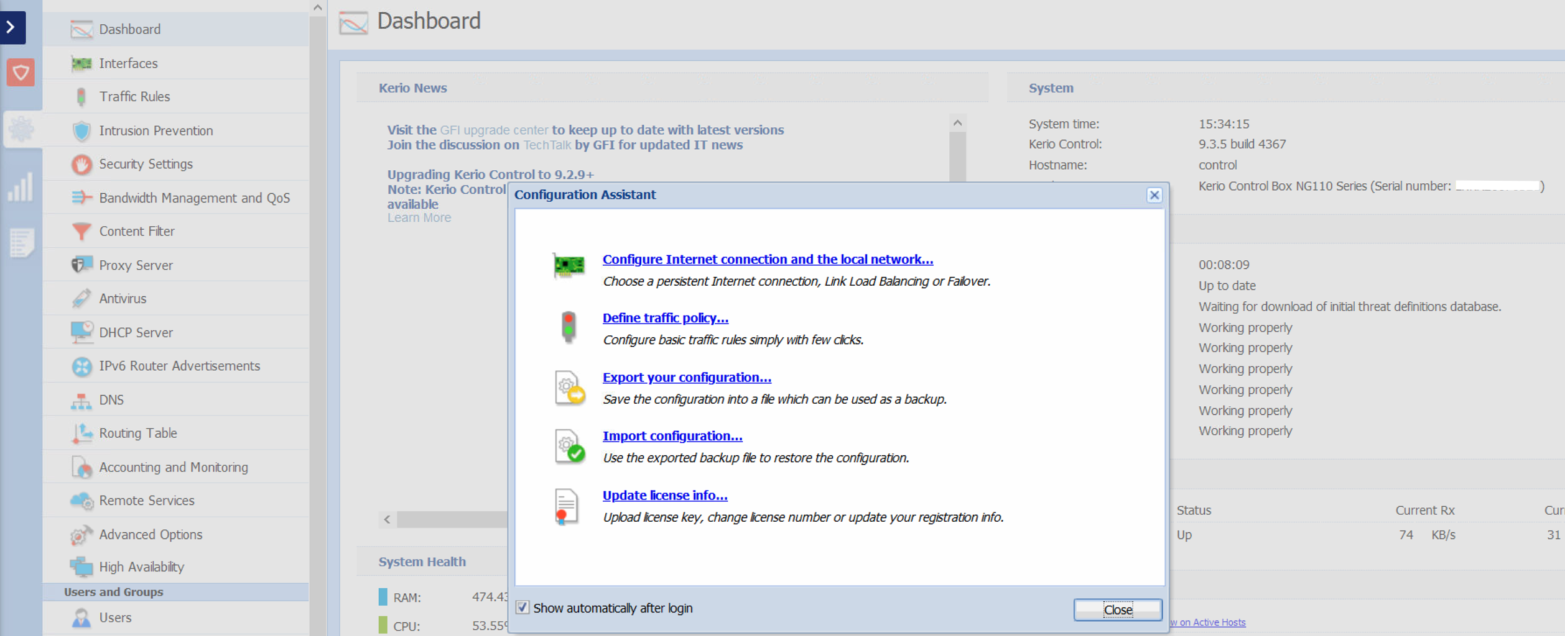
Task: Click the Intrusion Prevention shield icon
Action: point(81,130)
